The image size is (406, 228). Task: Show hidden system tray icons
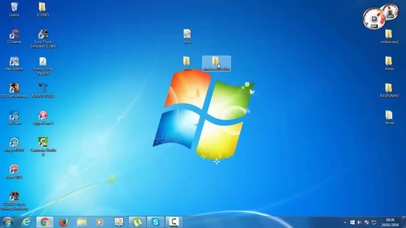[x=345, y=222]
